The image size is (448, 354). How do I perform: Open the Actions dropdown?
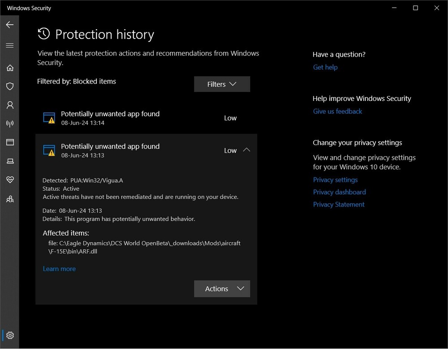tap(222, 289)
